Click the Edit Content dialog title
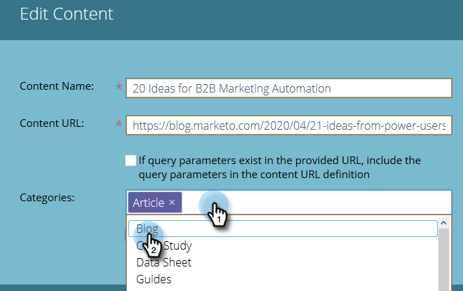 tap(67, 13)
